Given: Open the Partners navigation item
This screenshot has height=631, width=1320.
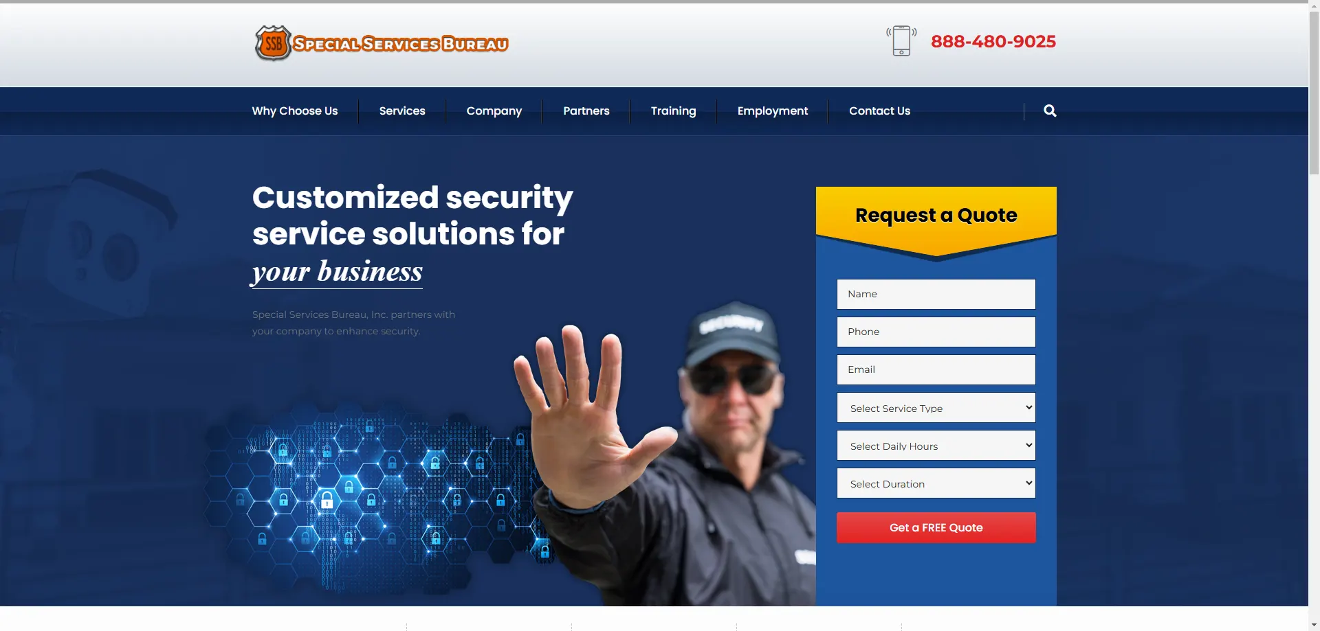Looking at the screenshot, I should click(586, 111).
